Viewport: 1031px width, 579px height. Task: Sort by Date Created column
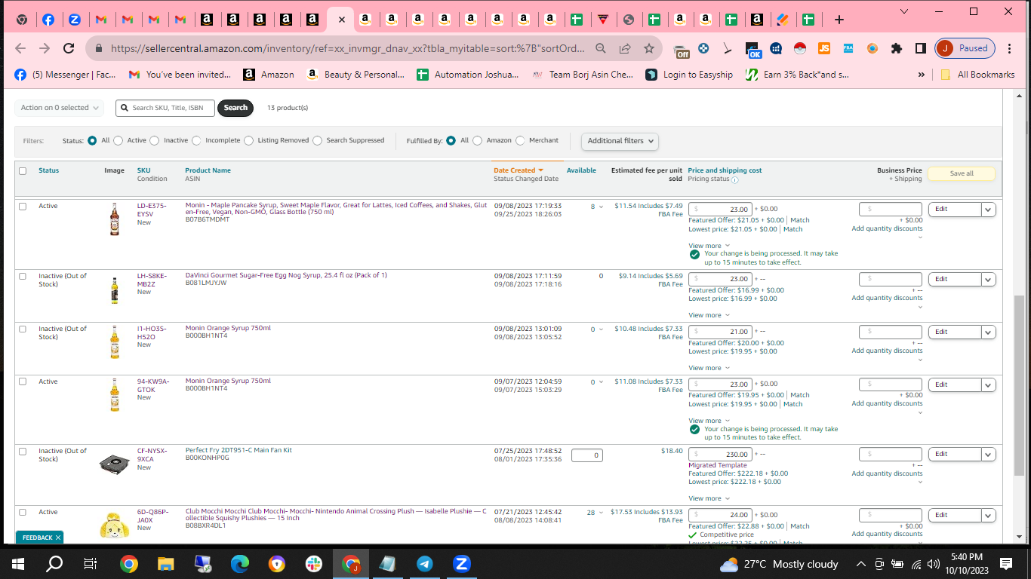pos(518,170)
